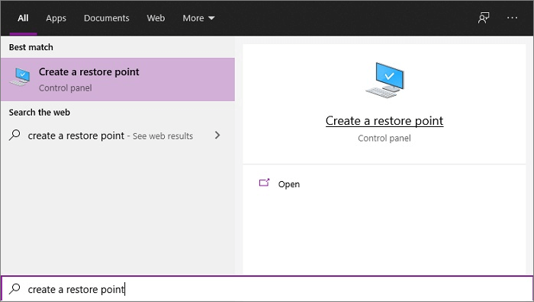The width and height of the screenshot is (534, 302).
Task: Select the Documents search tab
Action: (x=107, y=18)
